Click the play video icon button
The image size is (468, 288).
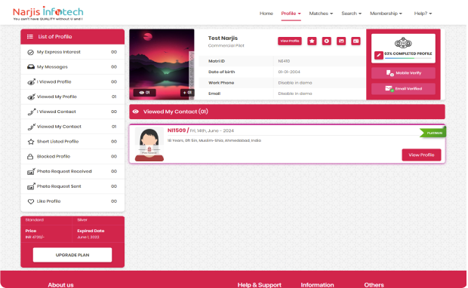coord(327,41)
